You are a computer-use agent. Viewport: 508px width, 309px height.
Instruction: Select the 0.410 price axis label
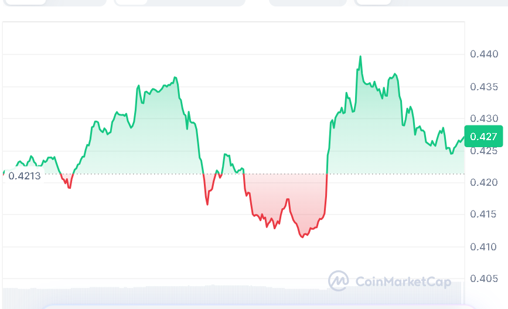[x=484, y=247]
